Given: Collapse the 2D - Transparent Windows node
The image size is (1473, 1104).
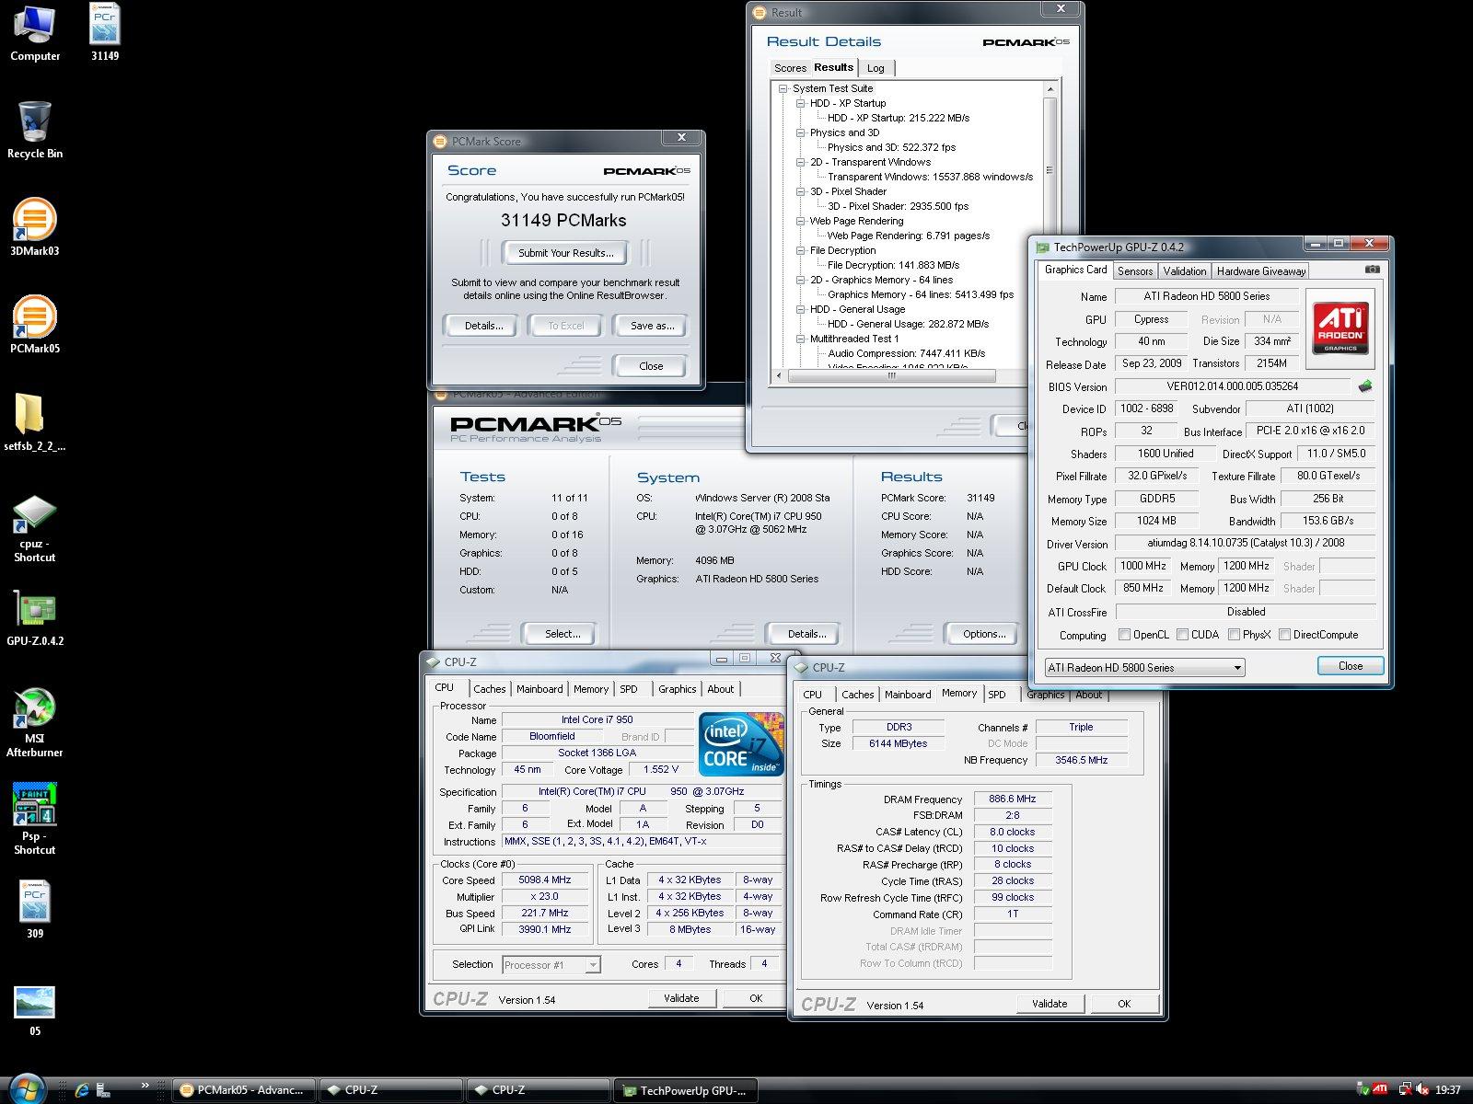Looking at the screenshot, I should [x=801, y=163].
